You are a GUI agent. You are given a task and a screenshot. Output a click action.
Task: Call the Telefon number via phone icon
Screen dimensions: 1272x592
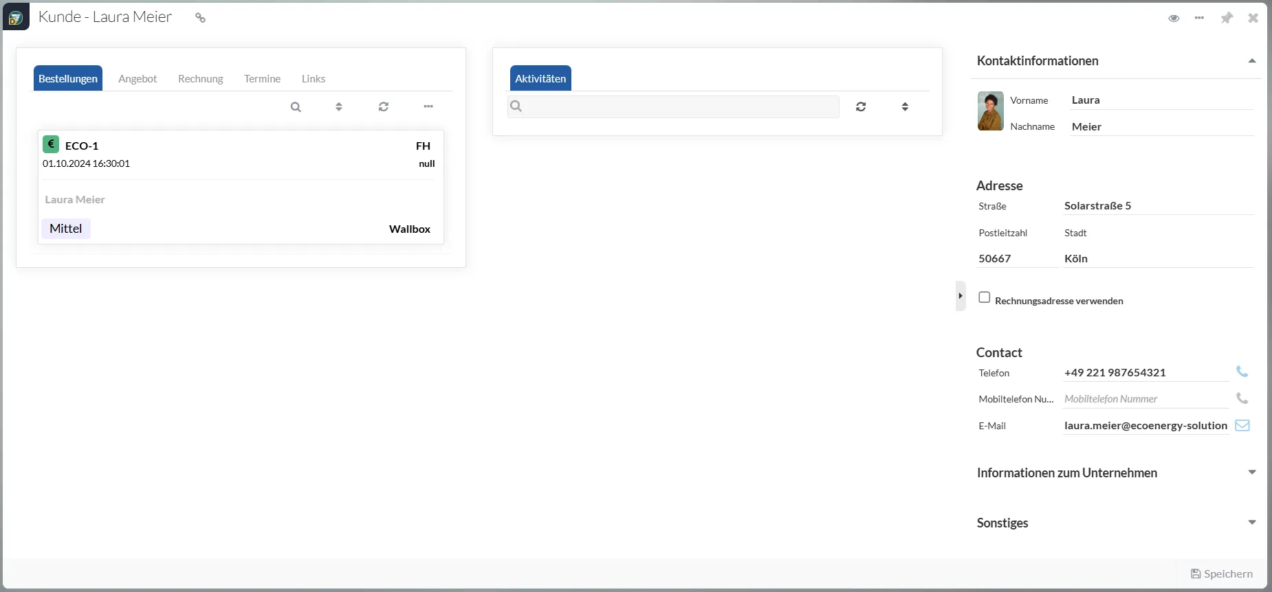[1242, 372]
